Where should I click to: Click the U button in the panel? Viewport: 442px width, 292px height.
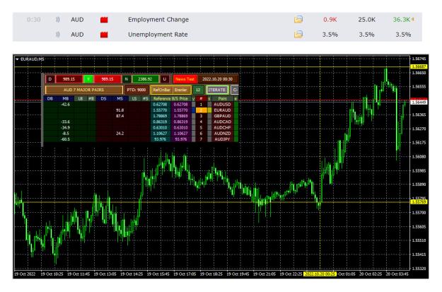click(x=165, y=79)
